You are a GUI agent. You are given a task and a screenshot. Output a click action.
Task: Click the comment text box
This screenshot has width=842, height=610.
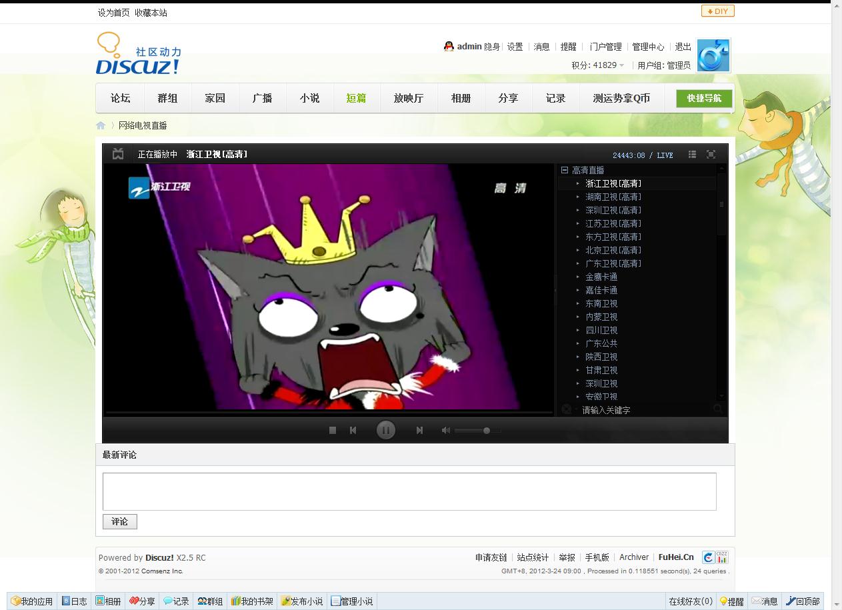pos(409,491)
